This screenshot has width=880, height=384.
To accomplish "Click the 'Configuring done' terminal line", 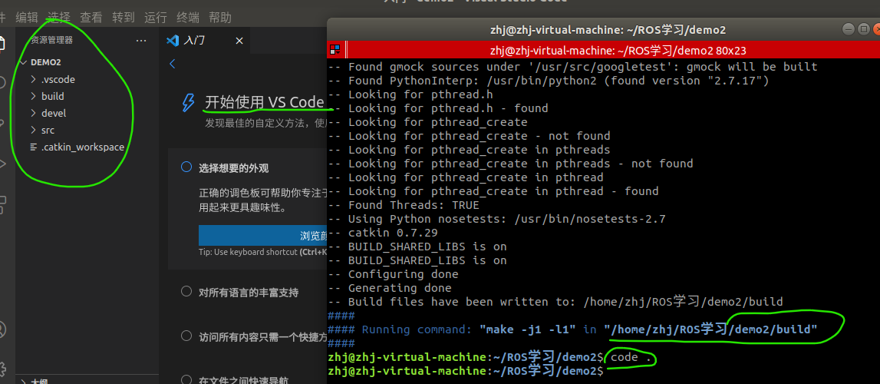I will [393, 274].
